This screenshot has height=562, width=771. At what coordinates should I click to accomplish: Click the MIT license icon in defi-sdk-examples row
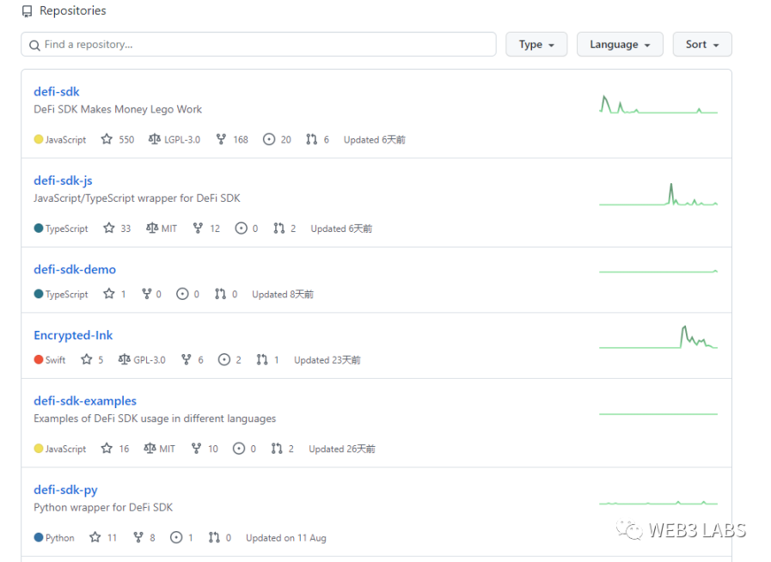(x=150, y=449)
